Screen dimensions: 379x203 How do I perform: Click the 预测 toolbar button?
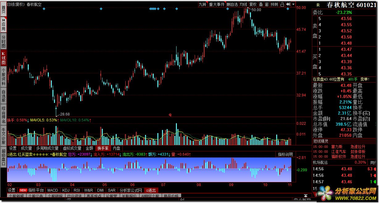(x=274, y=4)
